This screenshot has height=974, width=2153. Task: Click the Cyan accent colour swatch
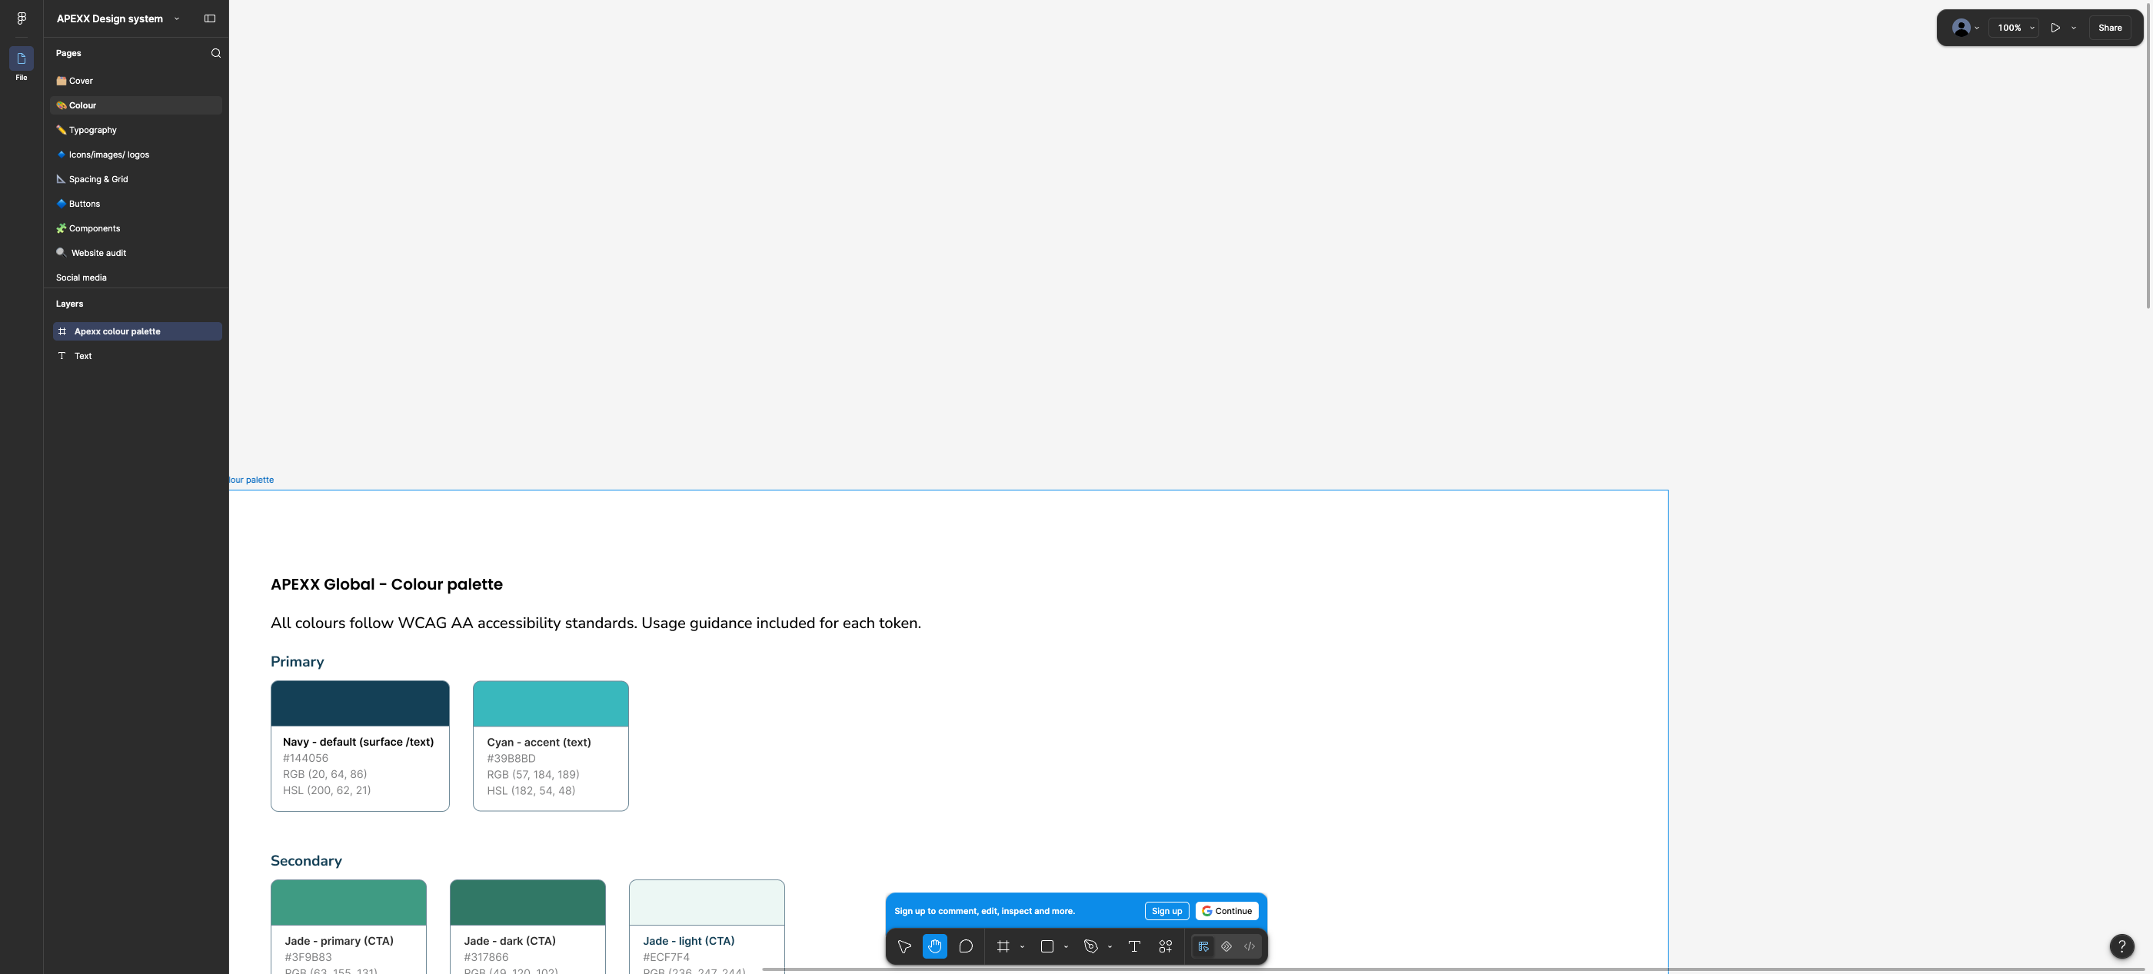[550, 703]
